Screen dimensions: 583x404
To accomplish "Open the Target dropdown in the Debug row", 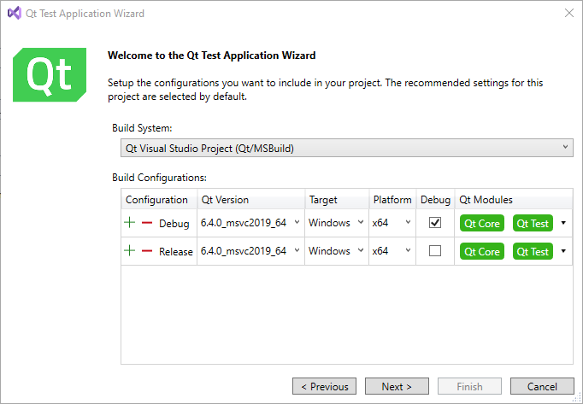I will 337,223.
